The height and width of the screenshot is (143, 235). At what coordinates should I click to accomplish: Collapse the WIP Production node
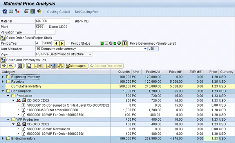[8, 119]
